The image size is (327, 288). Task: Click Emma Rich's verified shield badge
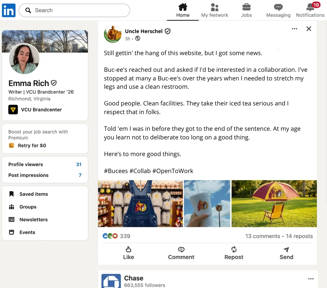pos(54,83)
